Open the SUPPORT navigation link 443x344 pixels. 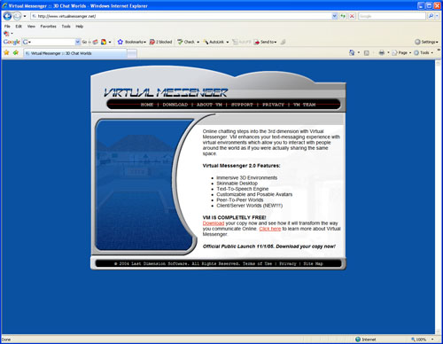click(x=242, y=105)
